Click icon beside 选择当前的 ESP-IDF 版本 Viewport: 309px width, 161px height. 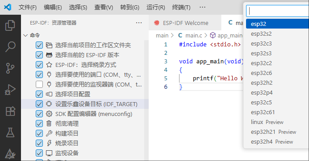49,55
